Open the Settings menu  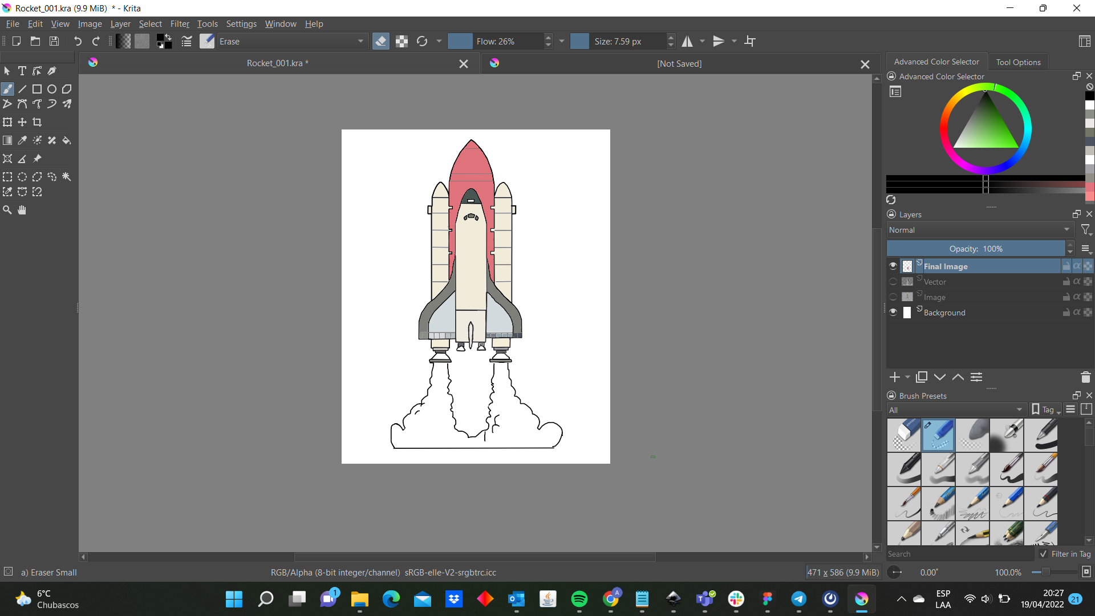[241, 24]
